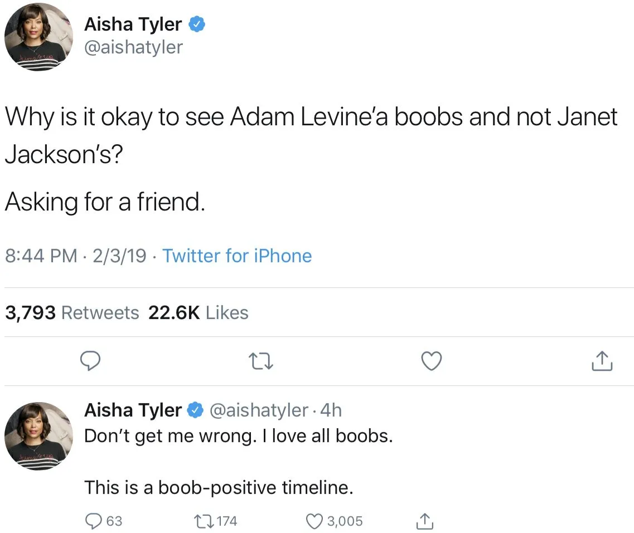Screen dimensions: 634x533
Task: Retweet the main tweet
Action: point(261,363)
